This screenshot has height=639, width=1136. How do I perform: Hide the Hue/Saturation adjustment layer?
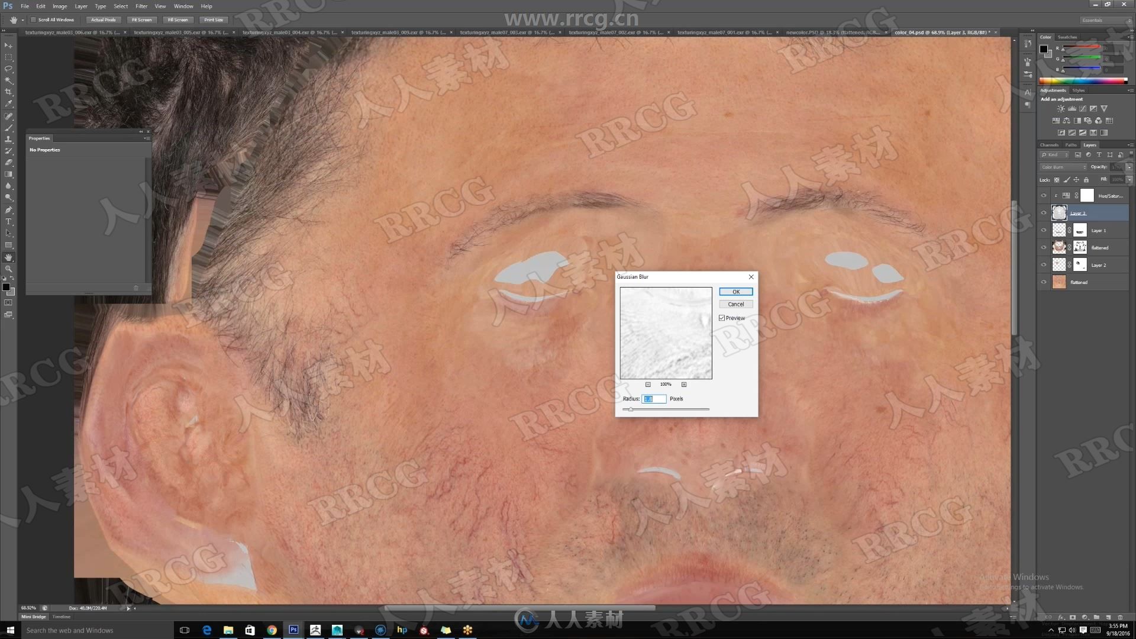1044,196
